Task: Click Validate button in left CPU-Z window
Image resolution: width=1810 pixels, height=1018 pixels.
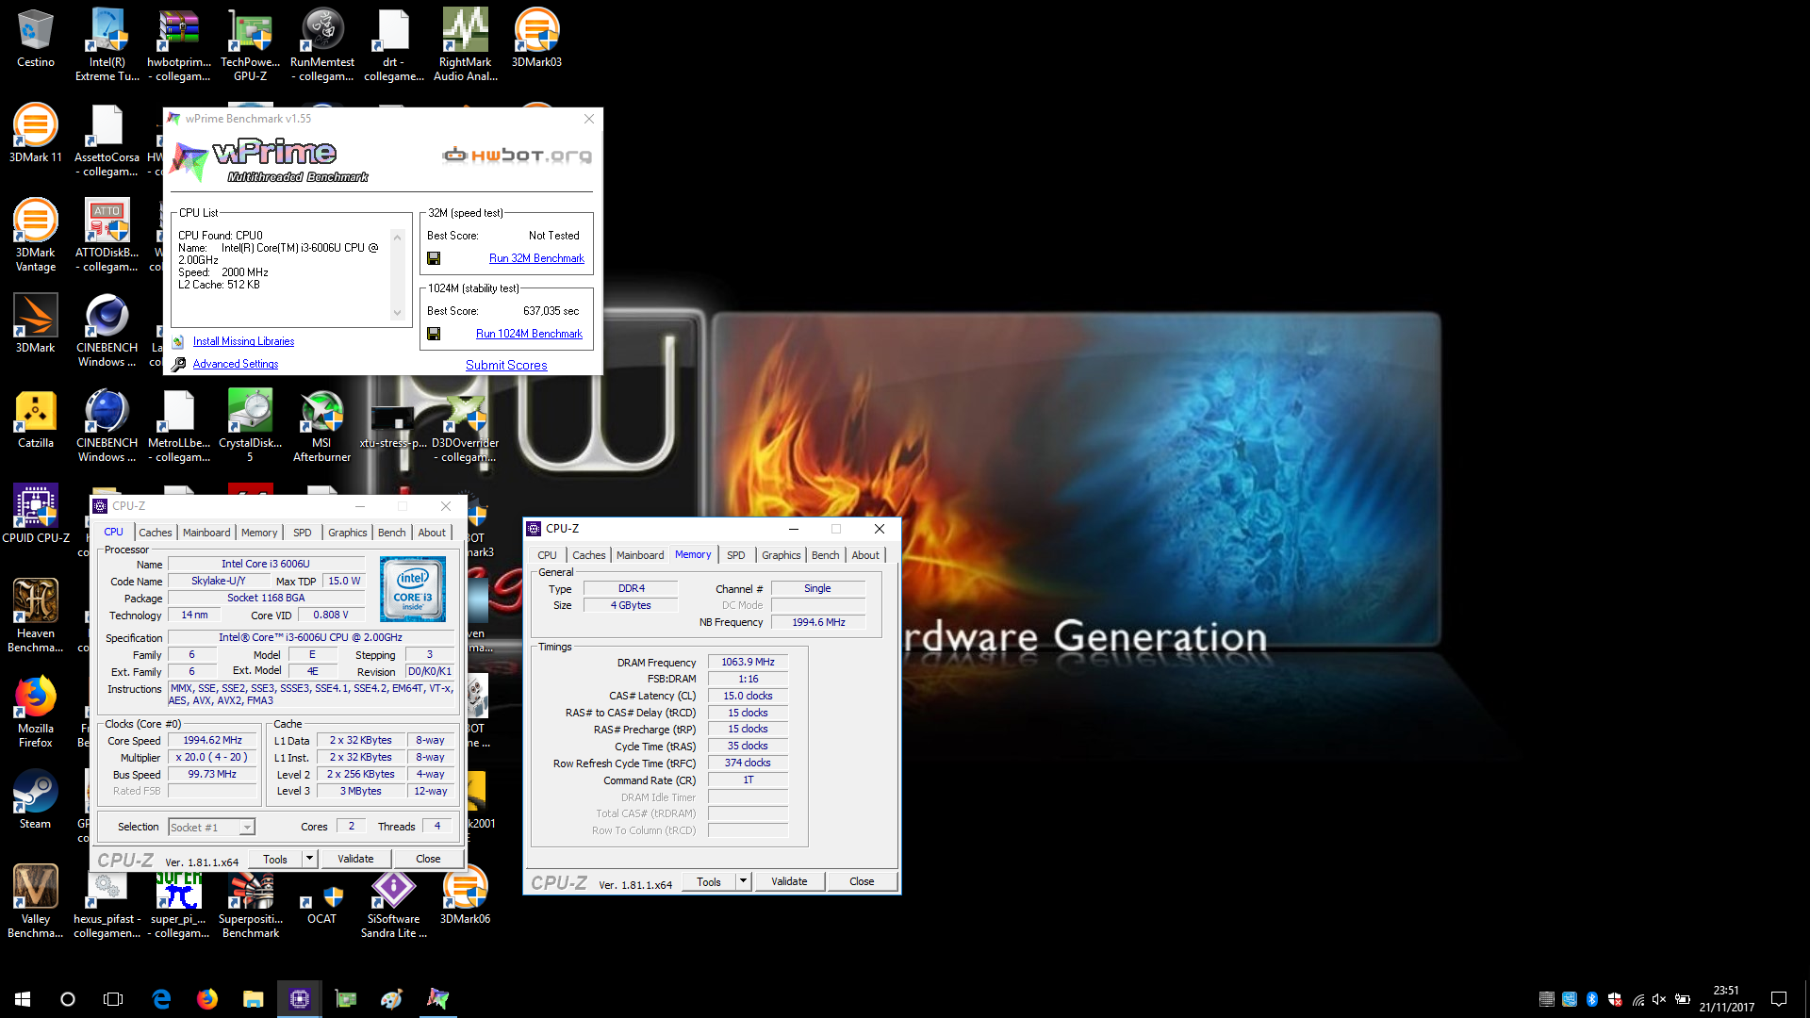Action: (x=355, y=859)
